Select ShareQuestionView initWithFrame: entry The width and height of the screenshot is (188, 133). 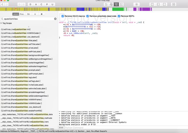21,100
